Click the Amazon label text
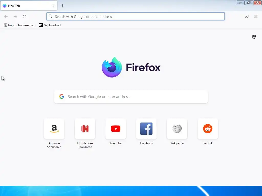Screen dimensions: 262x196 54,143
